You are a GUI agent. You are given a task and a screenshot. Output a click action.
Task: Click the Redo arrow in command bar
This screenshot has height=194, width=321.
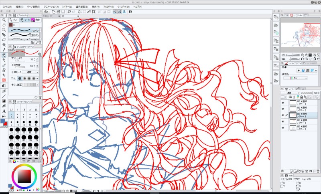pyautogui.click(x=74, y=12)
